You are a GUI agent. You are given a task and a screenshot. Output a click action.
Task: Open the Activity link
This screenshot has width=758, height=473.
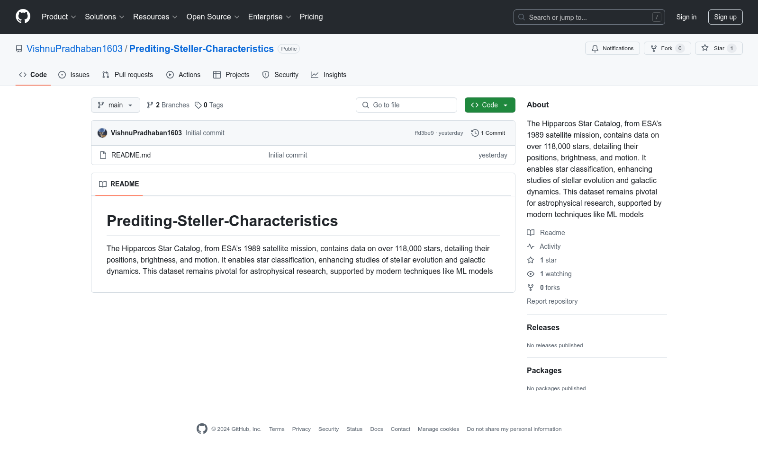(544, 246)
